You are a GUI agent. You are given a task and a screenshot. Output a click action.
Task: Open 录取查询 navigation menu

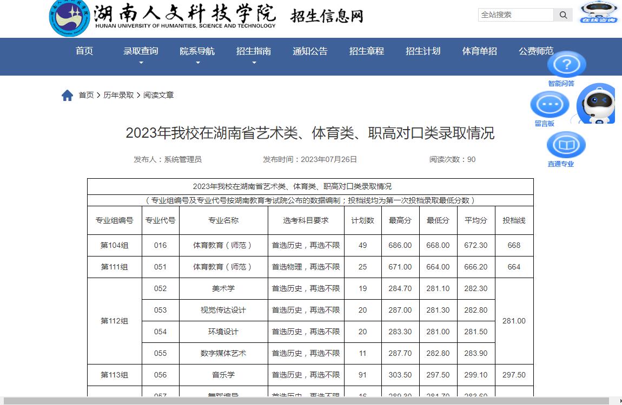click(141, 51)
